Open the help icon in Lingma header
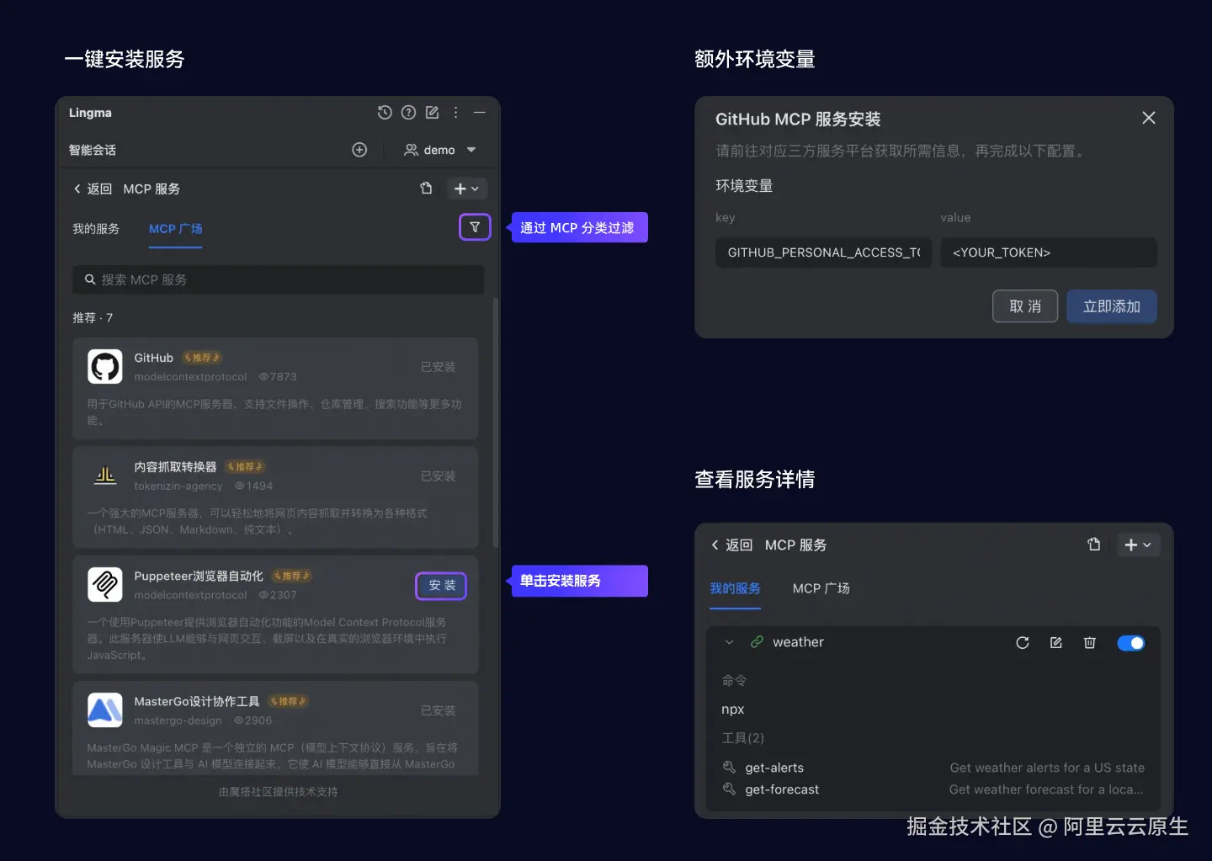This screenshot has height=861, width=1212. 408,113
